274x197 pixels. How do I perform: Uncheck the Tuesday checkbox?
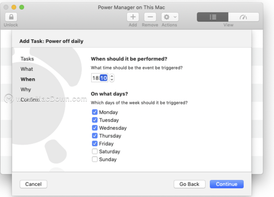pyautogui.click(x=94, y=120)
